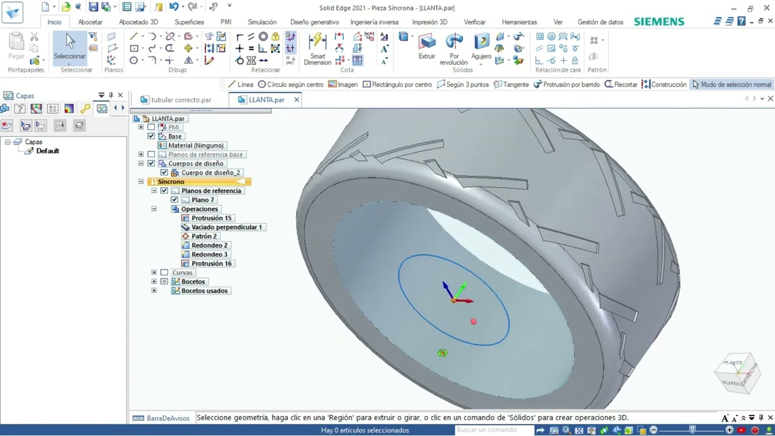This screenshot has height=436, width=775.
Task: Collapse the Cuerpos de diseño node
Action: click(x=141, y=163)
